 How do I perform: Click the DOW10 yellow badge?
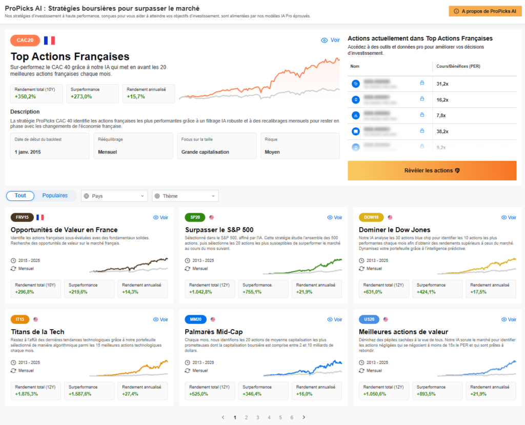371,217
